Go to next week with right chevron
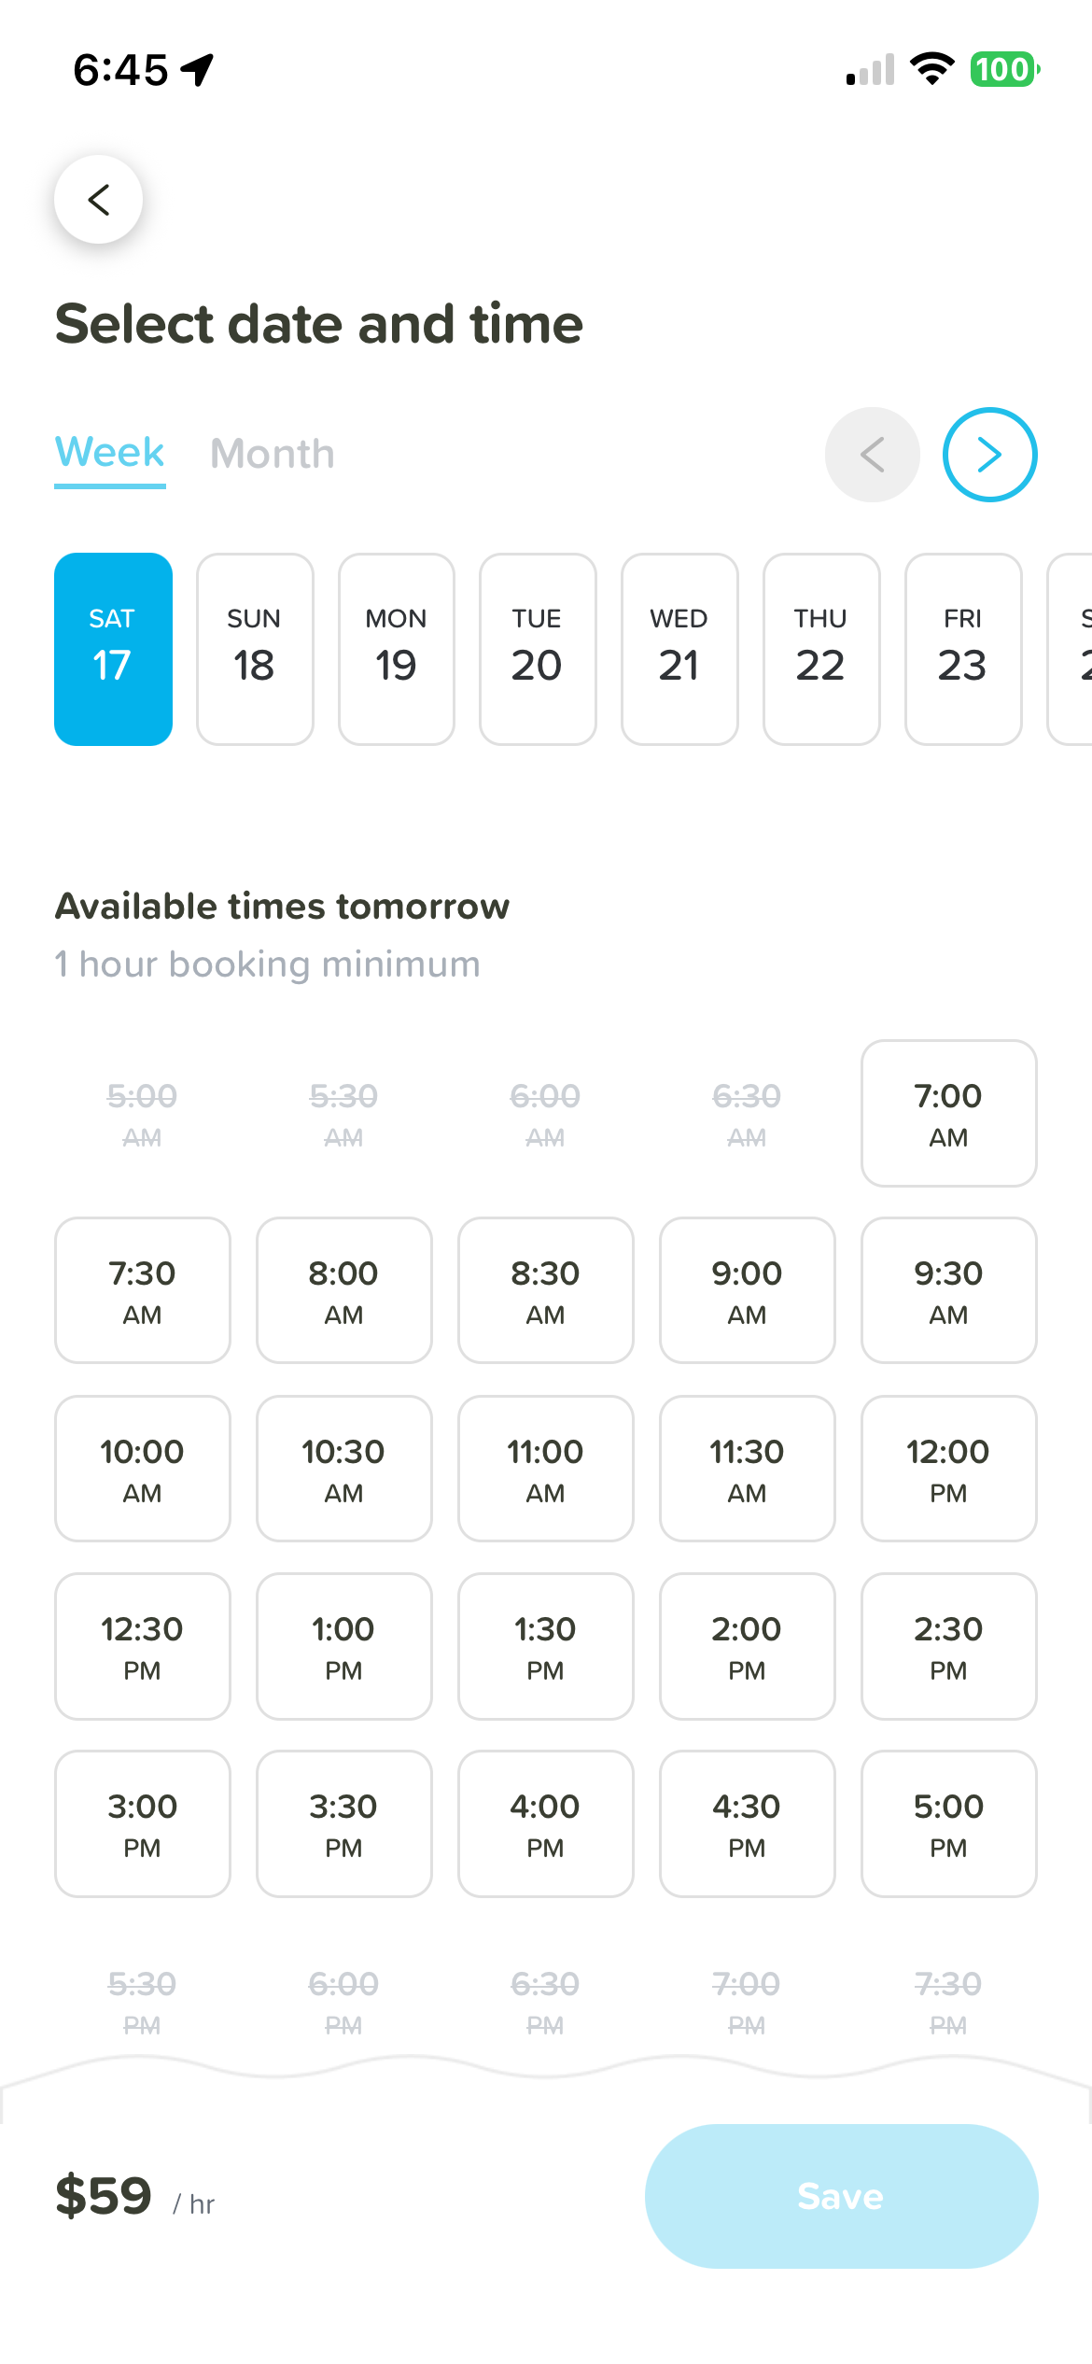The height and width of the screenshot is (2364, 1092). (989, 455)
